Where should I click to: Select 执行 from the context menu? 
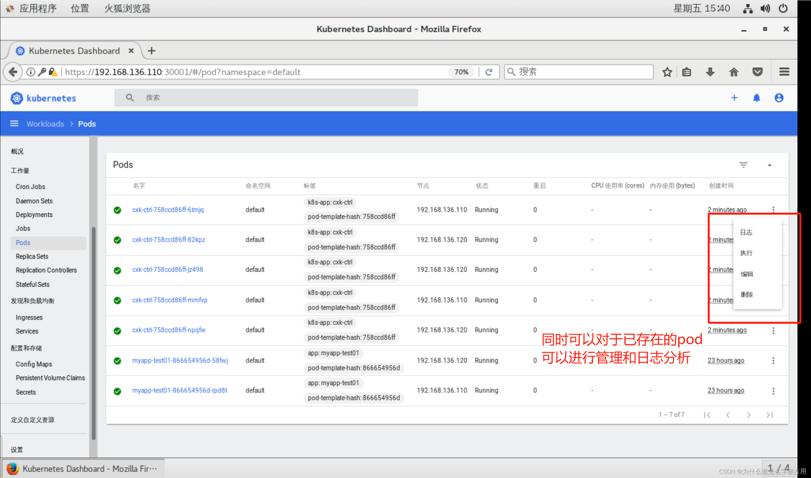click(747, 253)
